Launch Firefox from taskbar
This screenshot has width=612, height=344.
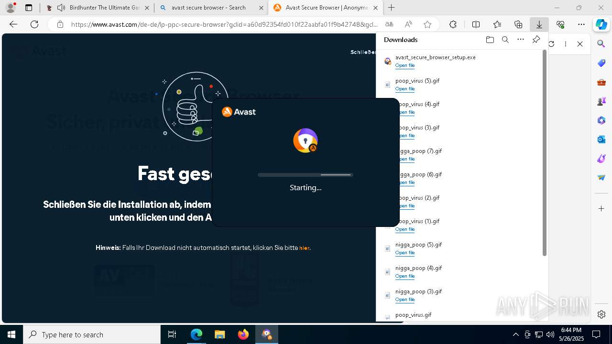pyautogui.click(x=243, y=334)
